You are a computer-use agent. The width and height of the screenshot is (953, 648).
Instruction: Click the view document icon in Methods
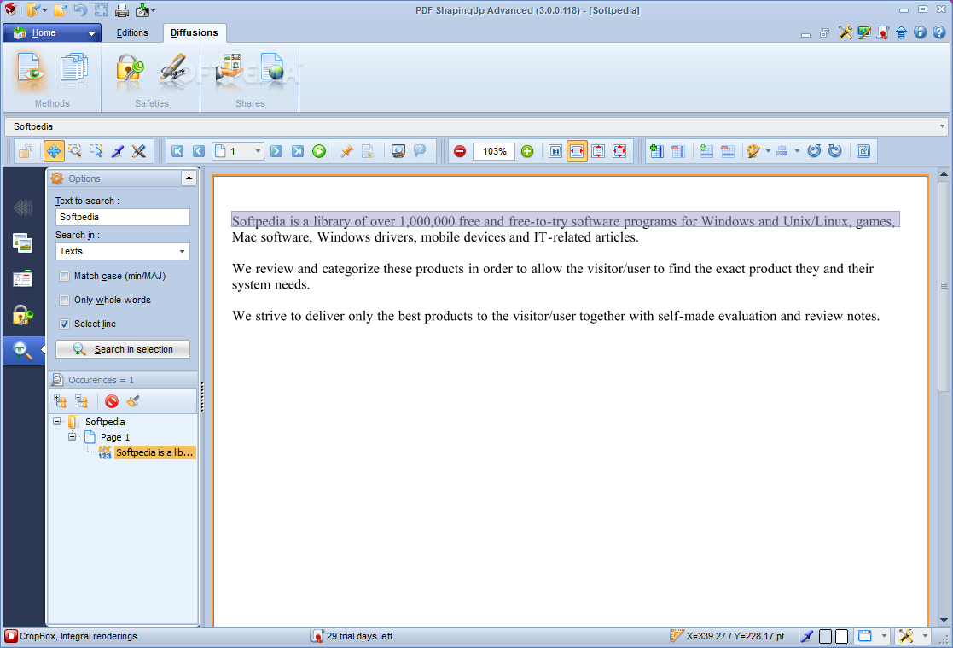(x=31, y=70)
